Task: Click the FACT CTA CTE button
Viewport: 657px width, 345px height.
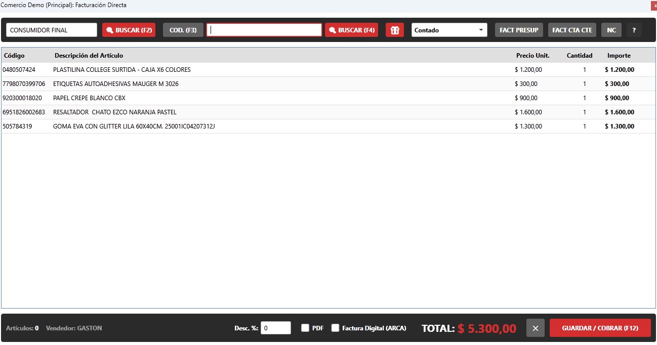Action: tap(572, 30)
